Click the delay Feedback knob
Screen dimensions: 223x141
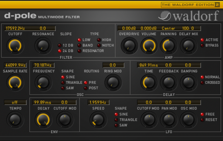(x=169, y=83)
